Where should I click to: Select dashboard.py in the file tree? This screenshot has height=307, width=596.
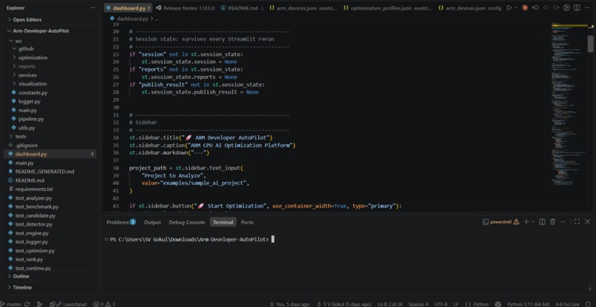(x=50, y=154)
